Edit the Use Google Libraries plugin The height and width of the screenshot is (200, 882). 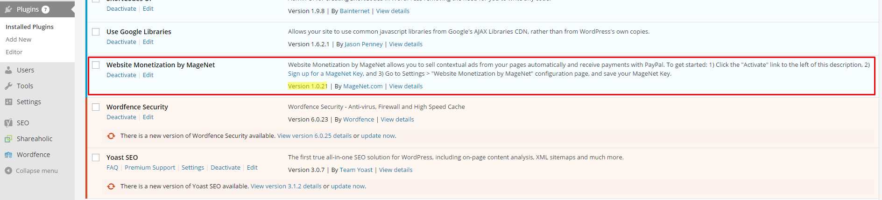tap(148, 42)
